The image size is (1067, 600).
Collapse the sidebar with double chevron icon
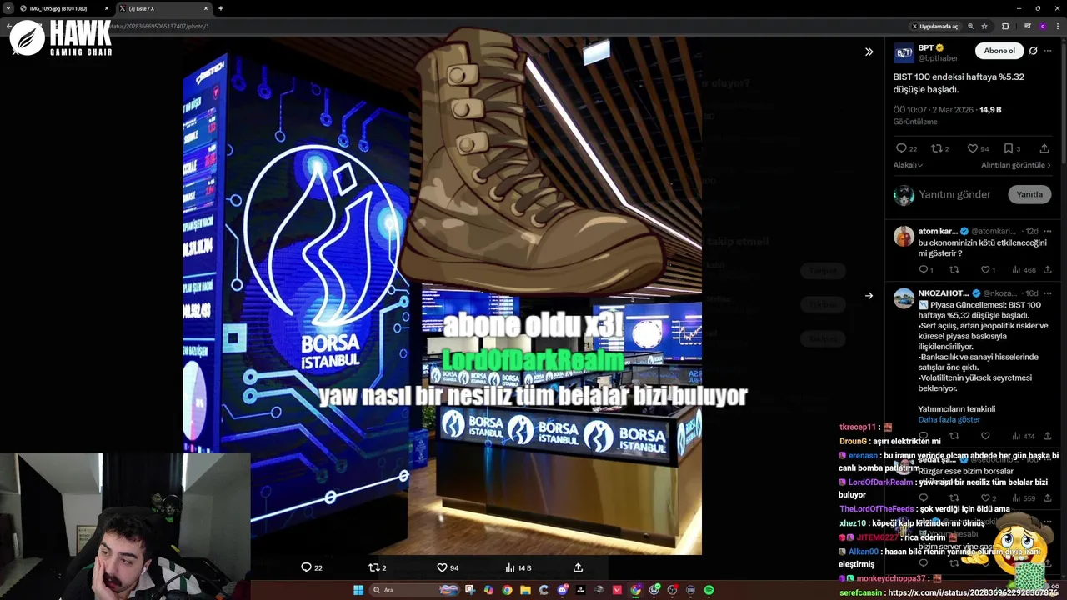click(x=869, y=52)
